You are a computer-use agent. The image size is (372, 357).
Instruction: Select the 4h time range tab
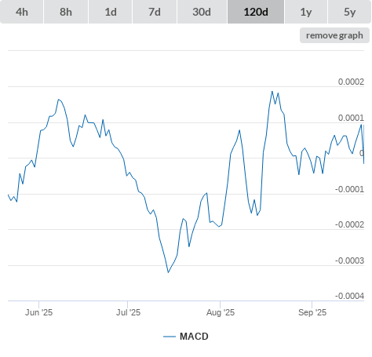click(x=22, y=12)
